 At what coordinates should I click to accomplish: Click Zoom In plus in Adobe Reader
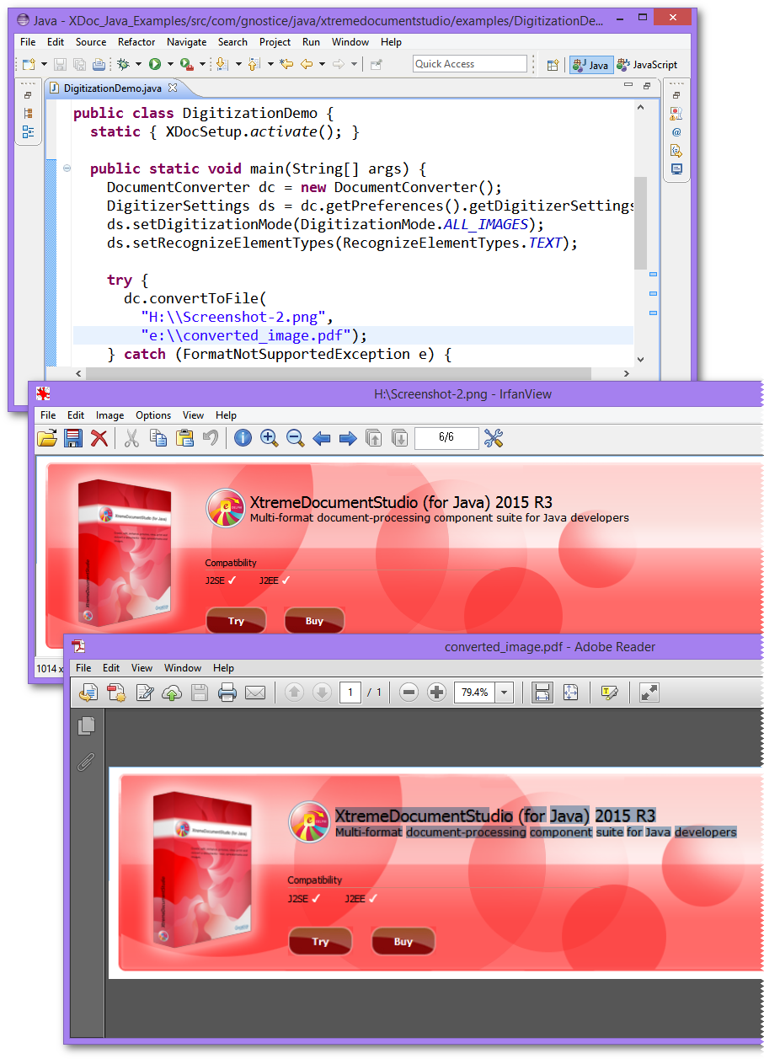pyautogui.click(x=436, y=693)
